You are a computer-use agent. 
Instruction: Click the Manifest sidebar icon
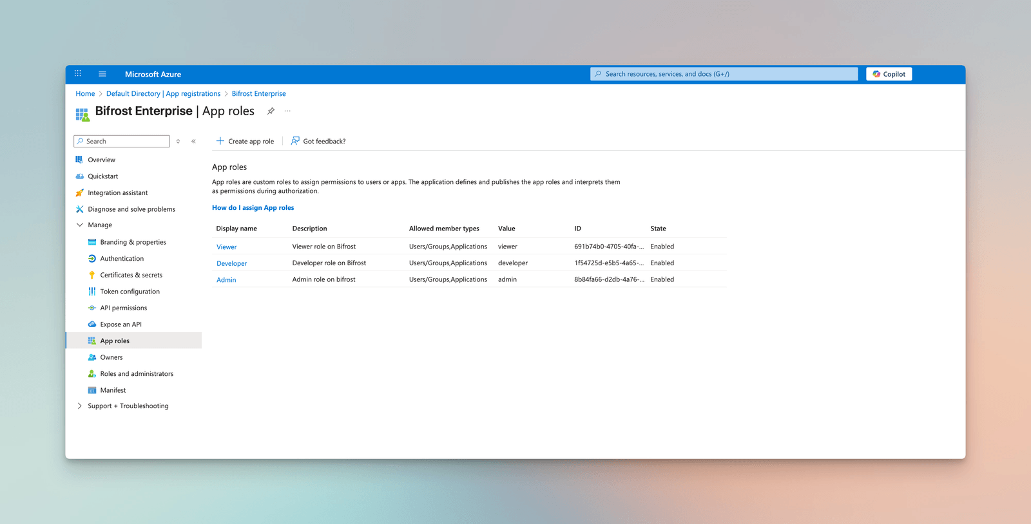click(92, 390)
